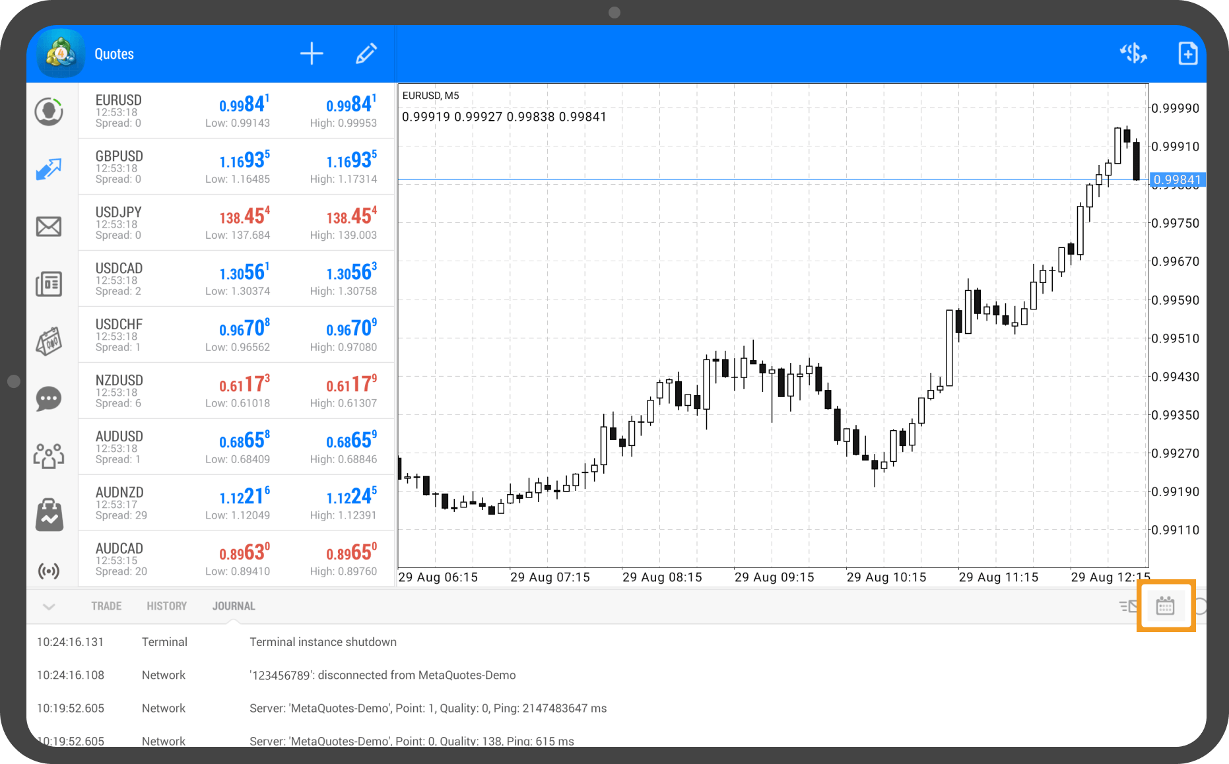Select the AUDNZD quote row
1229x764 pixels.
(236, 503)
